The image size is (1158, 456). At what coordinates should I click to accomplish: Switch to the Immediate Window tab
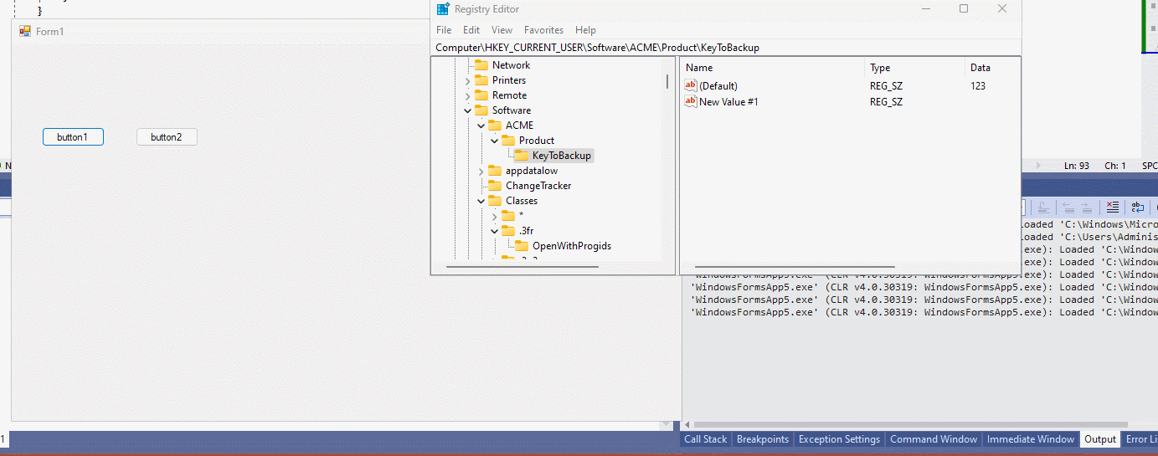coord(1030,439)
